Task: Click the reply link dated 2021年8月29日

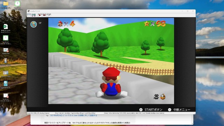Action: point(73,115)
